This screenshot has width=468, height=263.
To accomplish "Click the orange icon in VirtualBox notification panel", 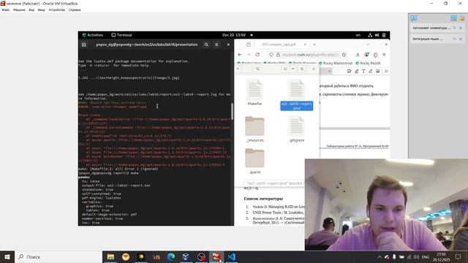I will [x=462, y=18].
